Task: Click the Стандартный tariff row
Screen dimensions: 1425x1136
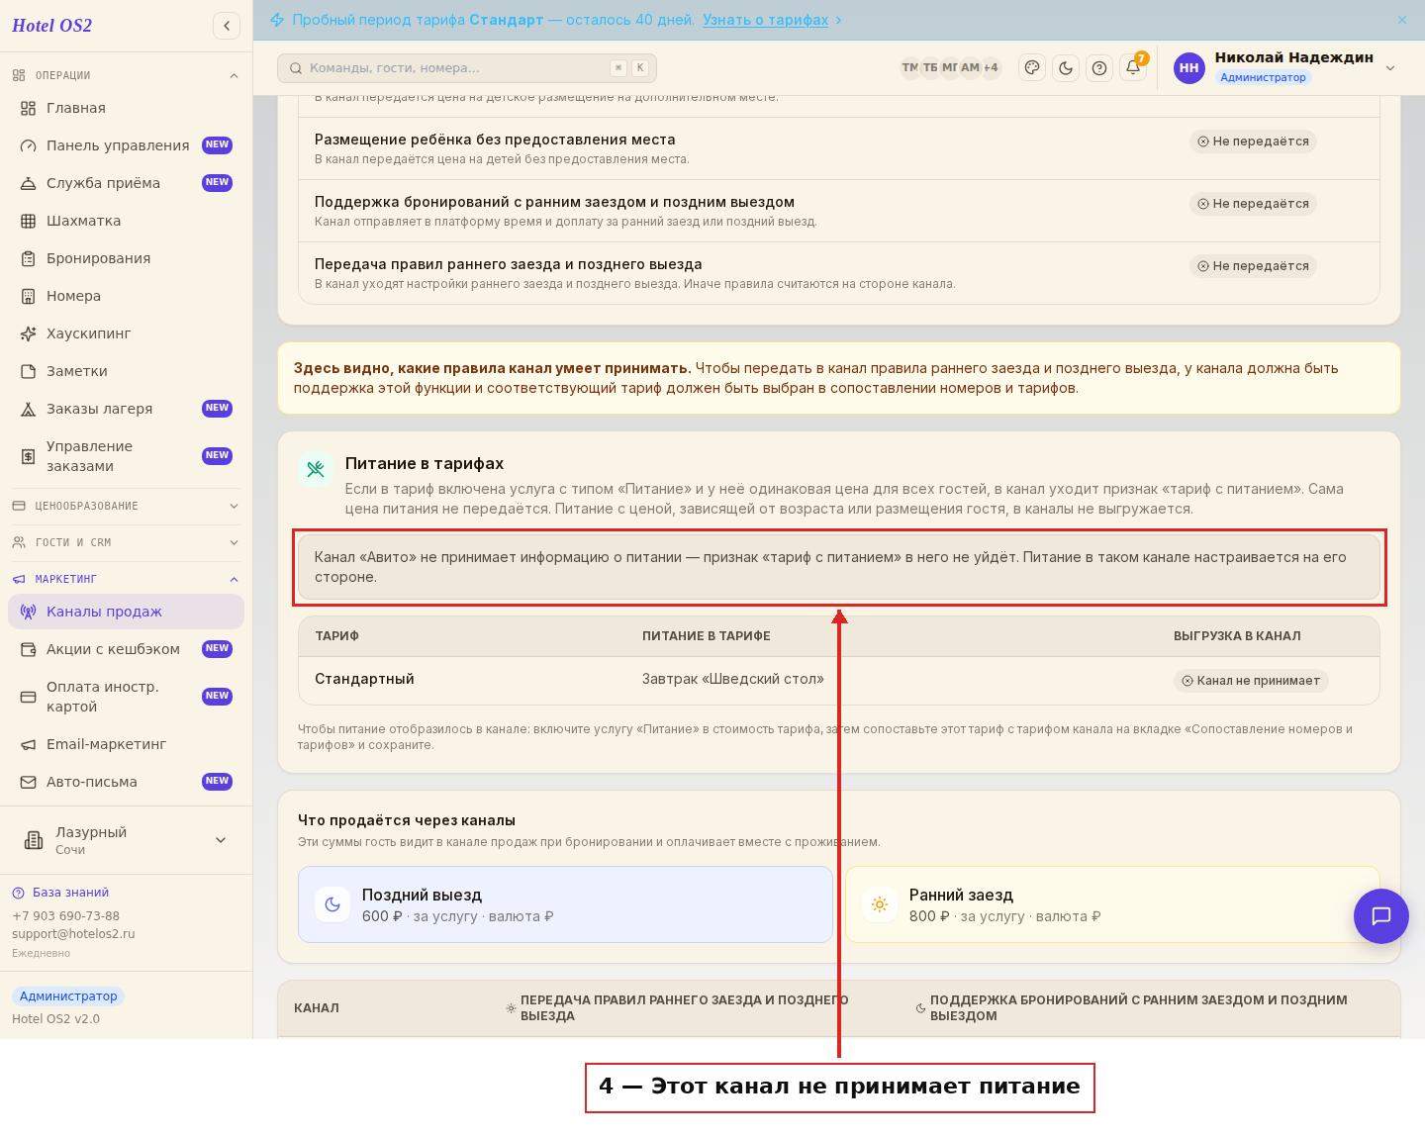Action: tap(839, 680)
